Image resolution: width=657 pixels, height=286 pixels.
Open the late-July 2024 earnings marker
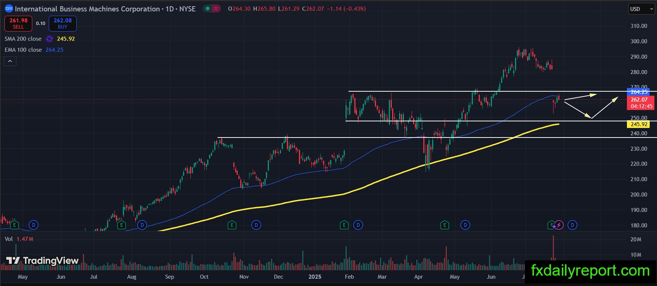121,225
